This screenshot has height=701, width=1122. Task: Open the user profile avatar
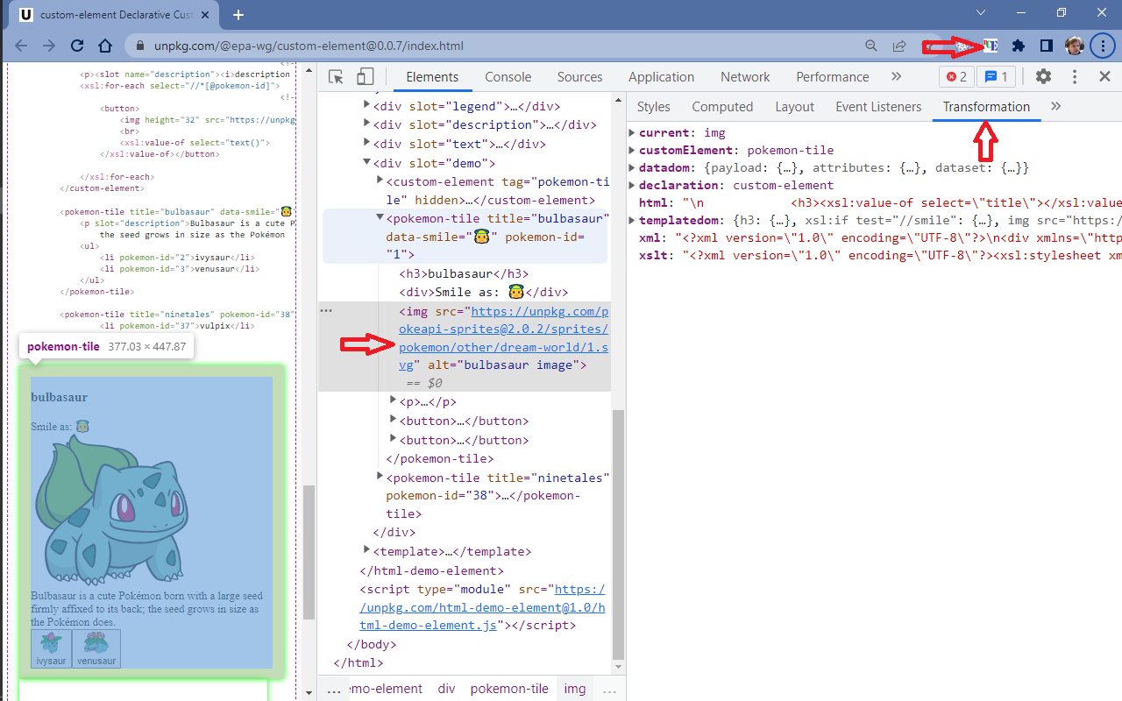(1075, 46)
